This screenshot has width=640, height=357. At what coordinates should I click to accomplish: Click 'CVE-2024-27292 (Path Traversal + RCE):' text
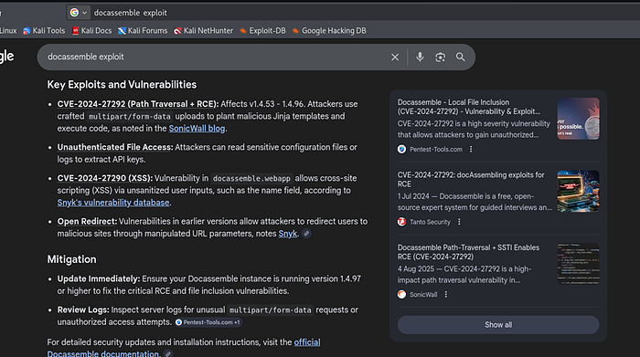coord(138,104)
